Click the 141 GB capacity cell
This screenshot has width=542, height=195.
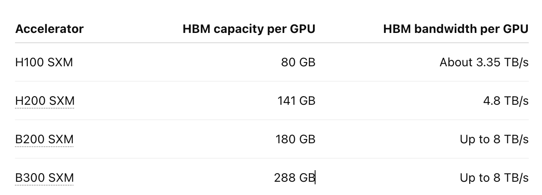pos(296,101)
